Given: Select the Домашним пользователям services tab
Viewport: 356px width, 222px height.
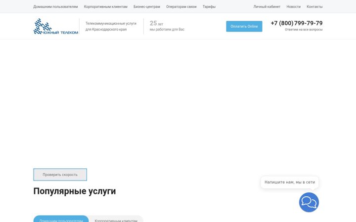Looking at the screenshot, I should 61,219.
